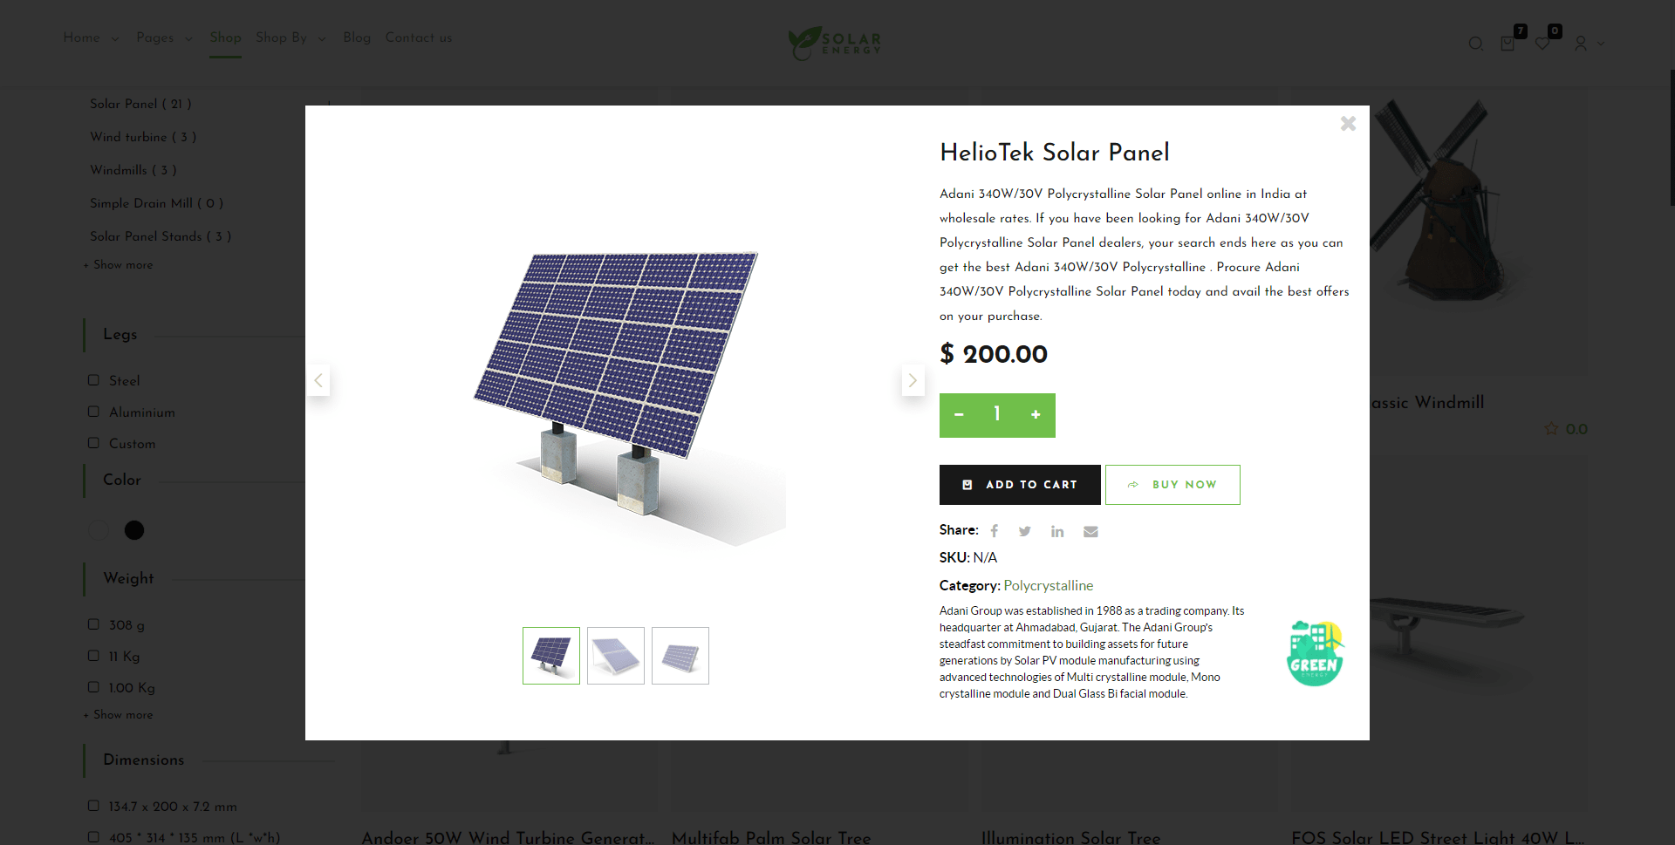Share product on LinkedIn icon
1675x845 pixels.
click(1057, 531)
